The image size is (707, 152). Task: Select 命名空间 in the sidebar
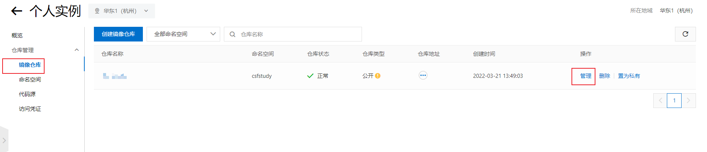pos(30,80)
